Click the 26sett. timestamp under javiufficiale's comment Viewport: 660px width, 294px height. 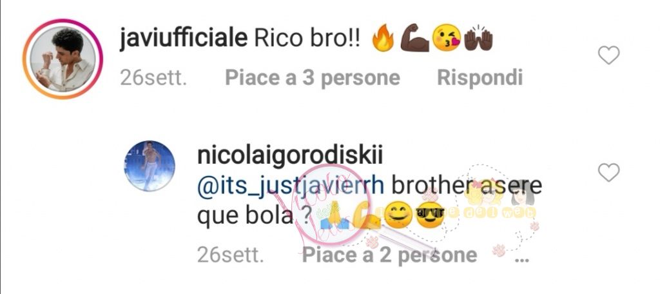pos(153,78)
